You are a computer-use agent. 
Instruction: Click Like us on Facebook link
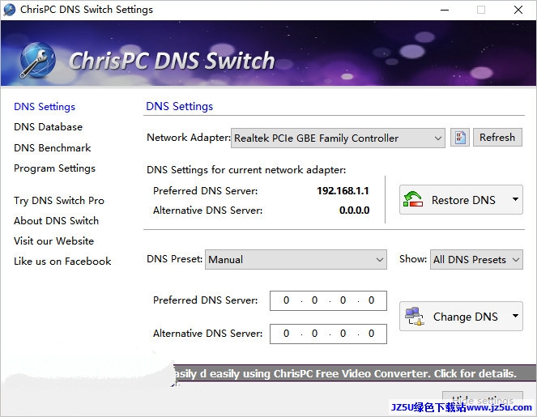pyautogui.click(x=62, y=262)
